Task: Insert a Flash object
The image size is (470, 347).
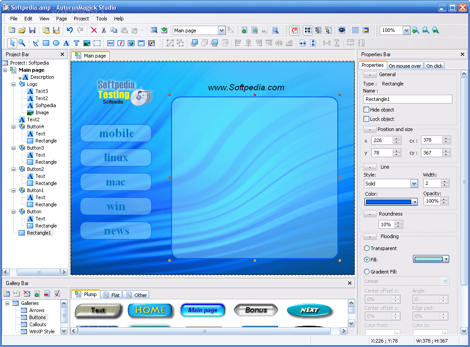Action: [121, 43]
